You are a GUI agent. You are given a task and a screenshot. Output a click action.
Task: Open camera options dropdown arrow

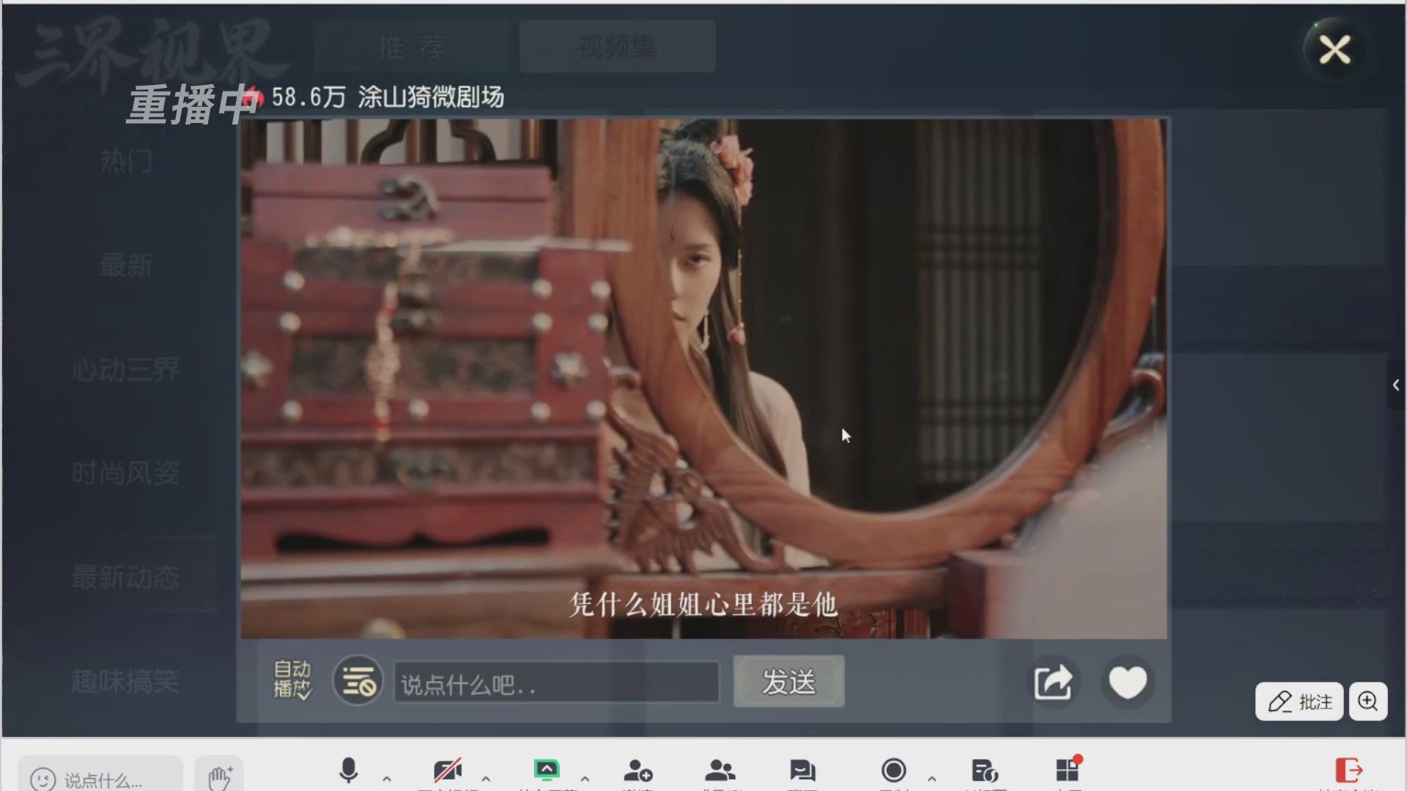(x=486, y=779)
